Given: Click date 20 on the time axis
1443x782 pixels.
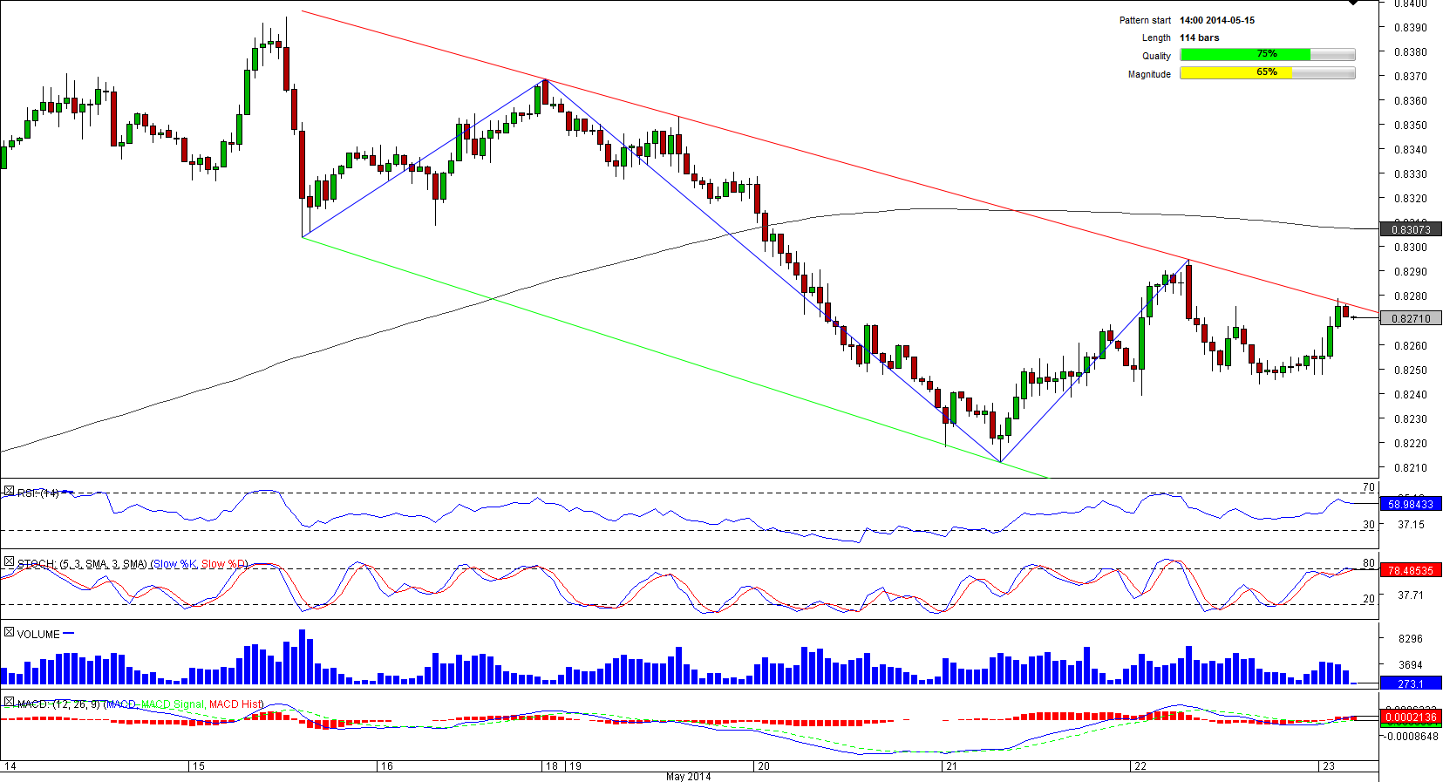Looking at the screenshot, I should click(764, 766).
